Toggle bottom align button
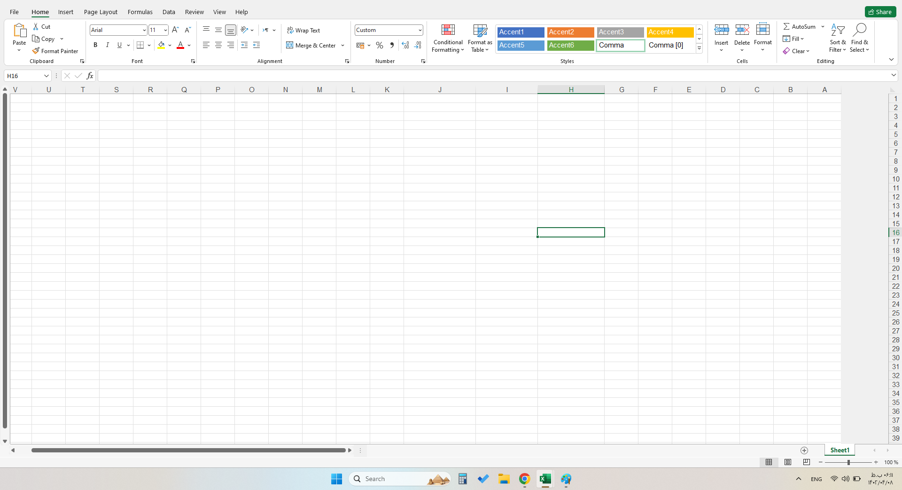 (231, 30)
